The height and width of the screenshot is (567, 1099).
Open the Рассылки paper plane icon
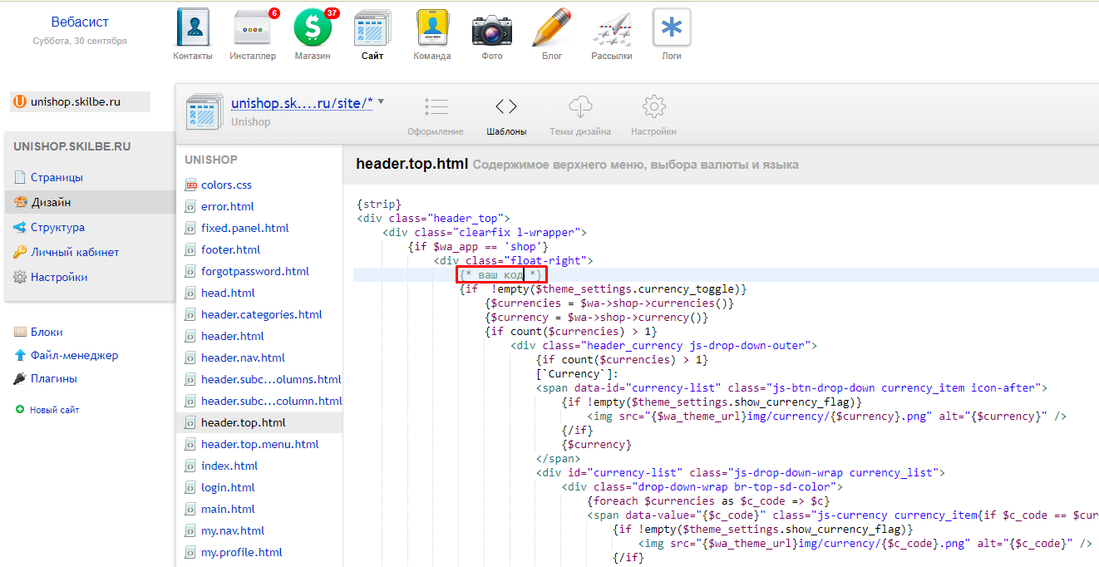coord(612,30)
